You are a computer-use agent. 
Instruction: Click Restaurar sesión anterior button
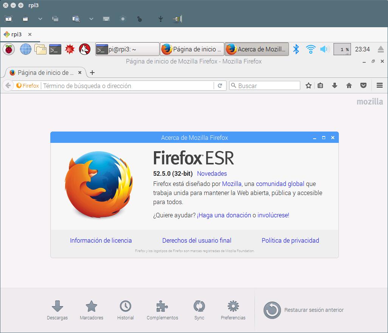[x=304, y=310]
